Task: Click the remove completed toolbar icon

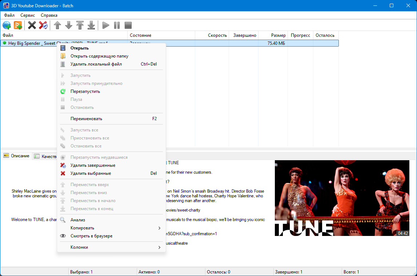Action: point(43,25)
